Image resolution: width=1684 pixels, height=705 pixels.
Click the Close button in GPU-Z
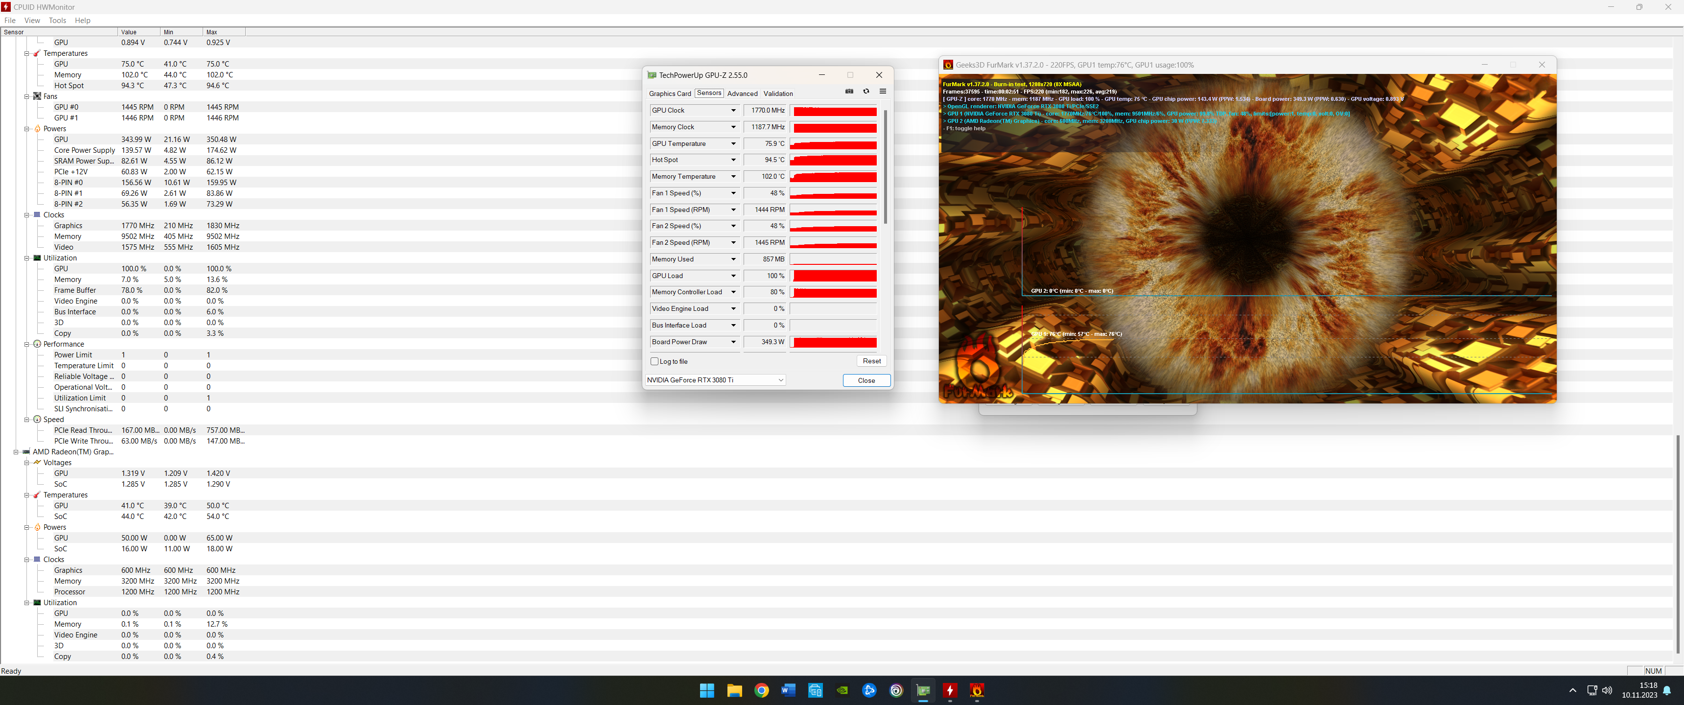pyautogui.click(x=866, y=380)
